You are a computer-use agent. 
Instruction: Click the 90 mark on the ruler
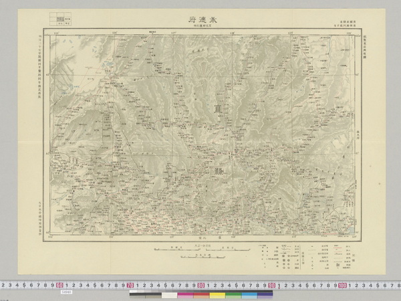272,284
